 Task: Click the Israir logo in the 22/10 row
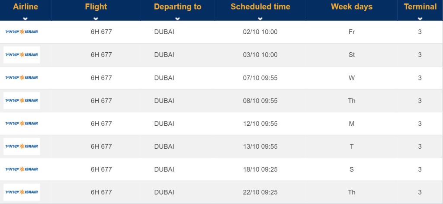(x=22, y=192)
